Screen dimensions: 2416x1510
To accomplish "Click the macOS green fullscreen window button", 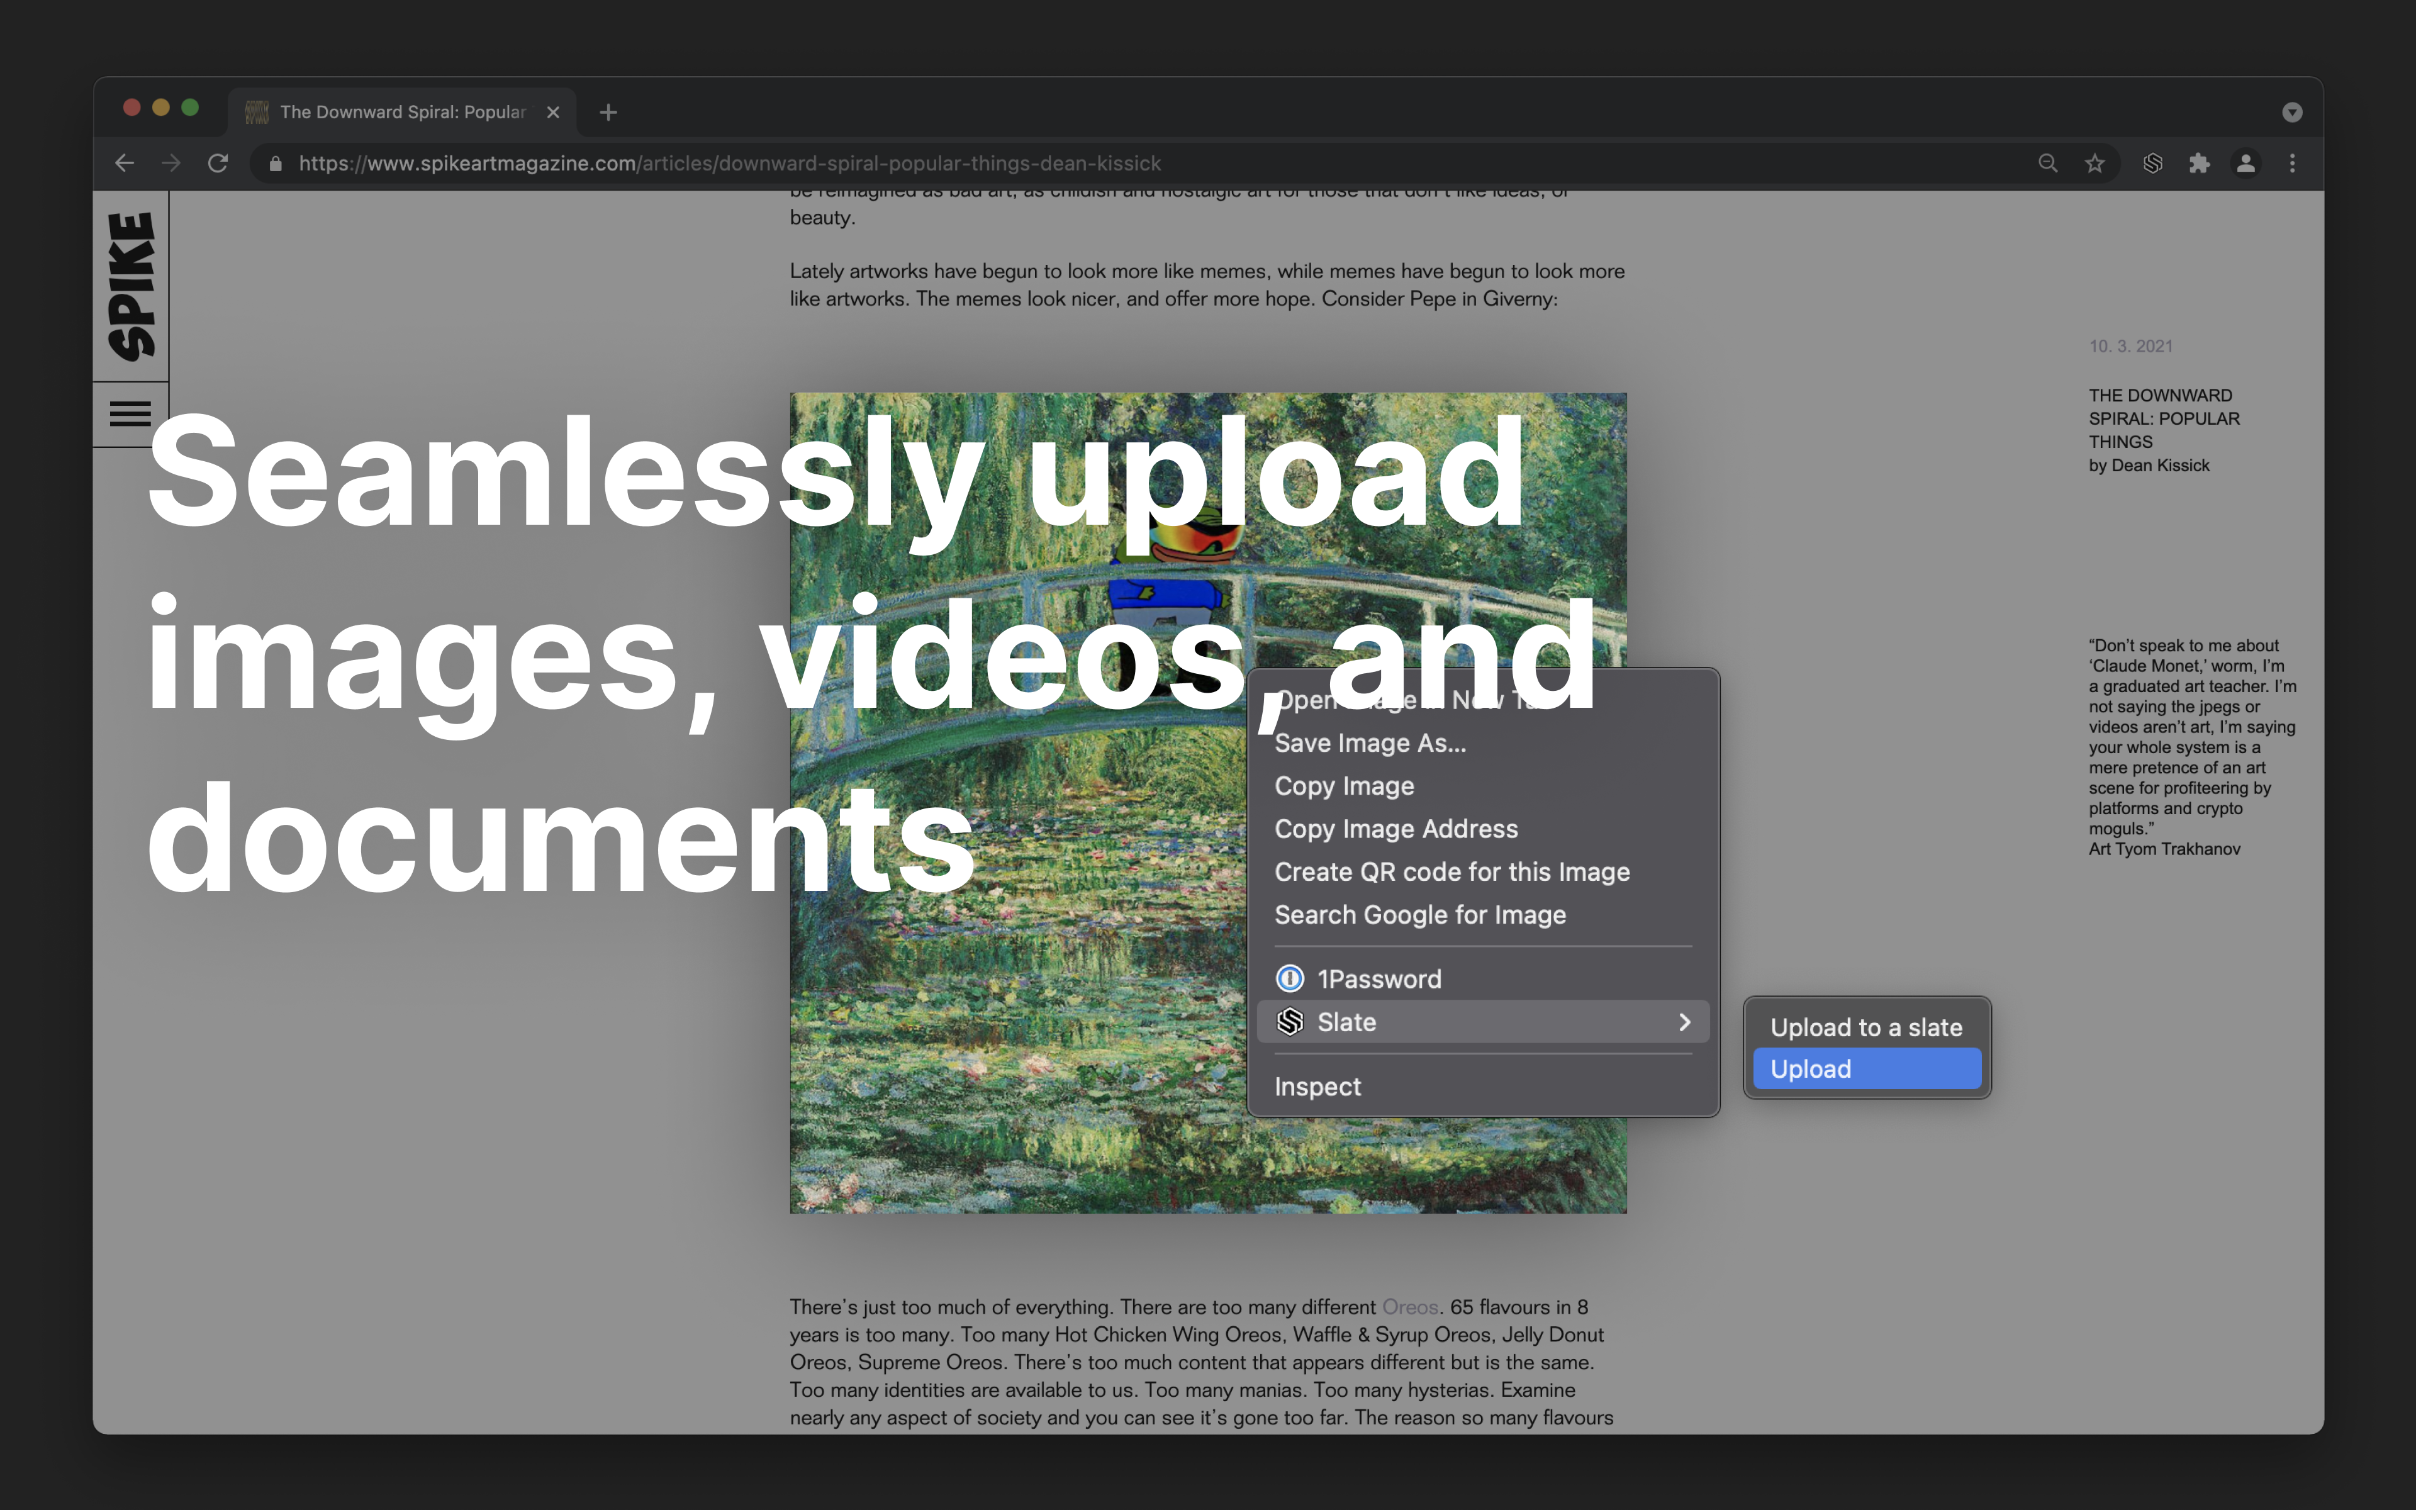I will click(x=189, y=107).
